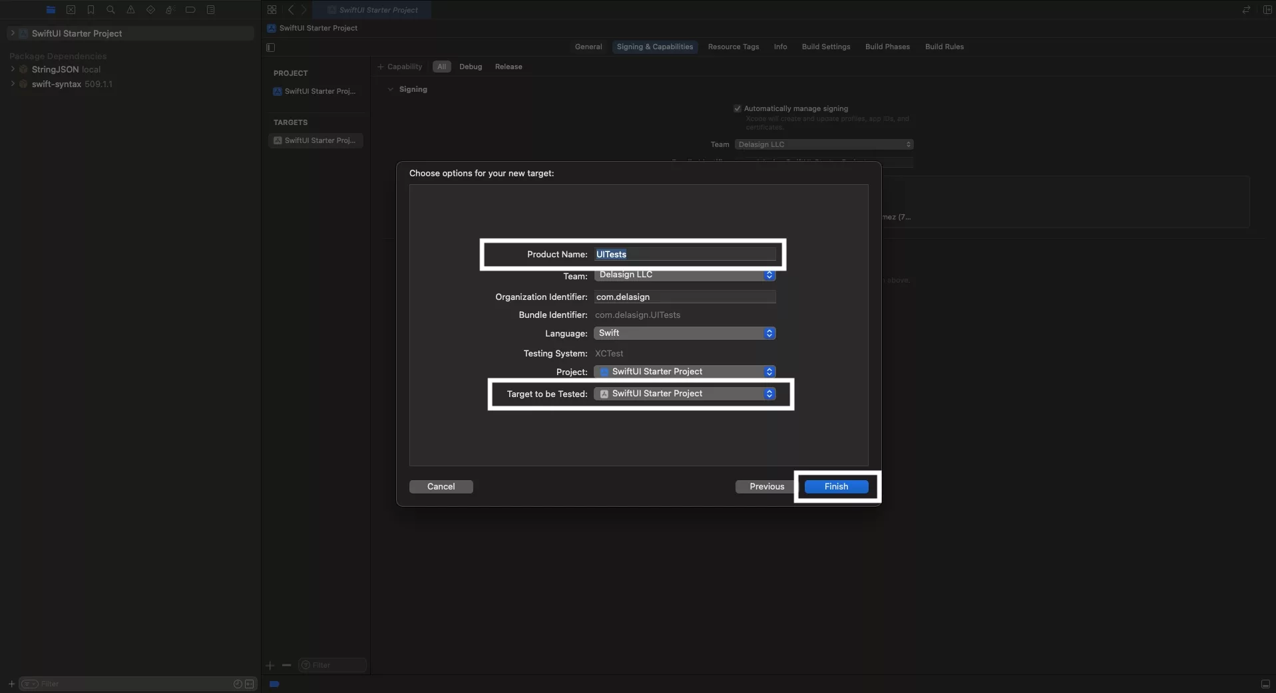Screen dimensions: 1276x693
Task: Select the Debug configuration filter
Action: point(471,67)
